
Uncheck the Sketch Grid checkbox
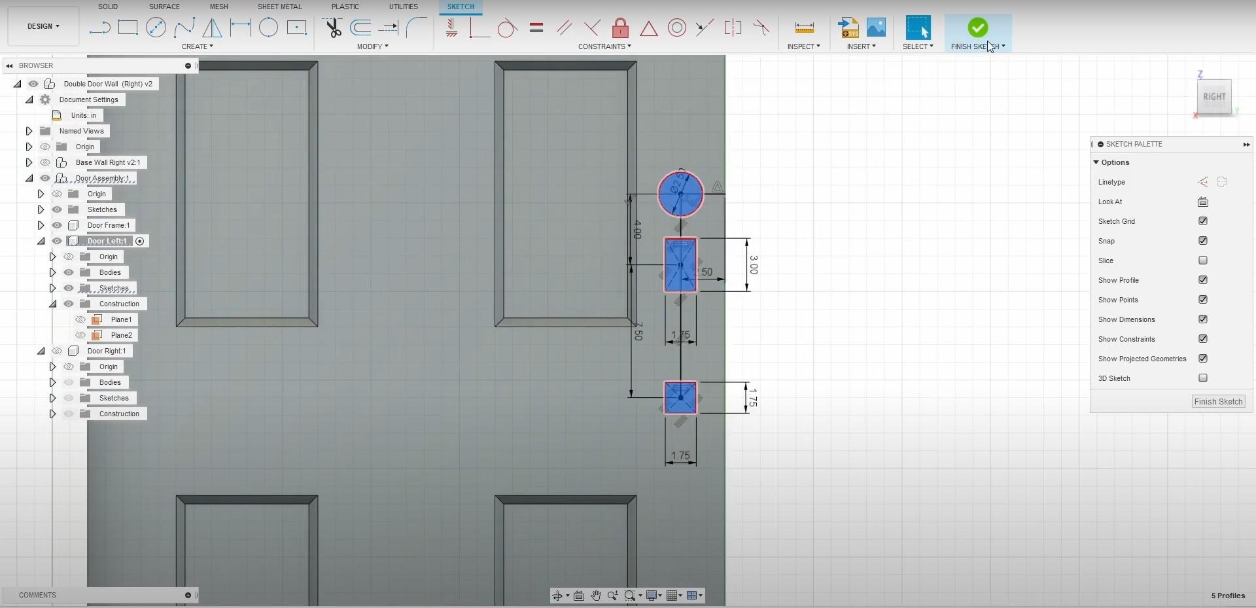1203,221
